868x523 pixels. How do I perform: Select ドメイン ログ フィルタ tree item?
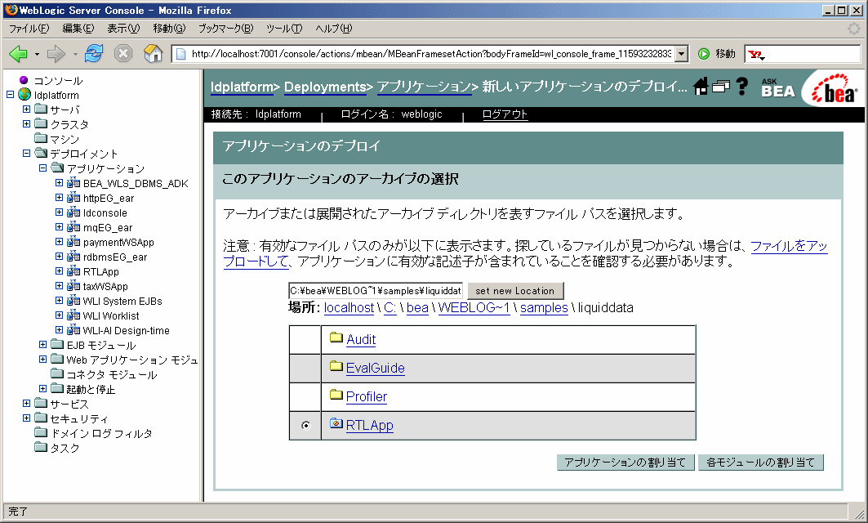click(x=101, y=433)
